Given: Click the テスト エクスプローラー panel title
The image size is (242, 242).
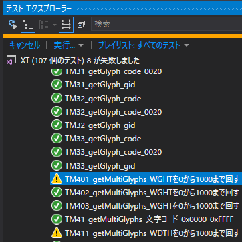Looking at the screenshot, I should click(x=39, y=9).
